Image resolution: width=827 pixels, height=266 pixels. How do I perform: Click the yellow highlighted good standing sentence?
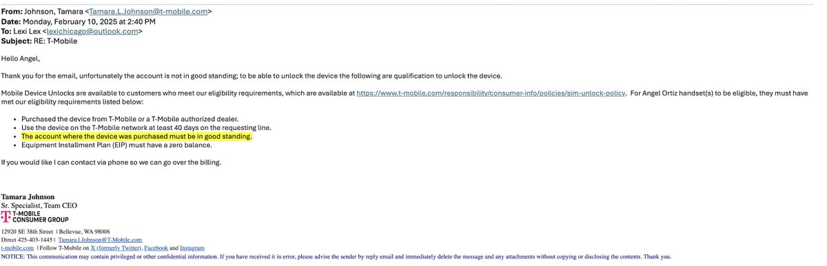[x=136, y=136]
